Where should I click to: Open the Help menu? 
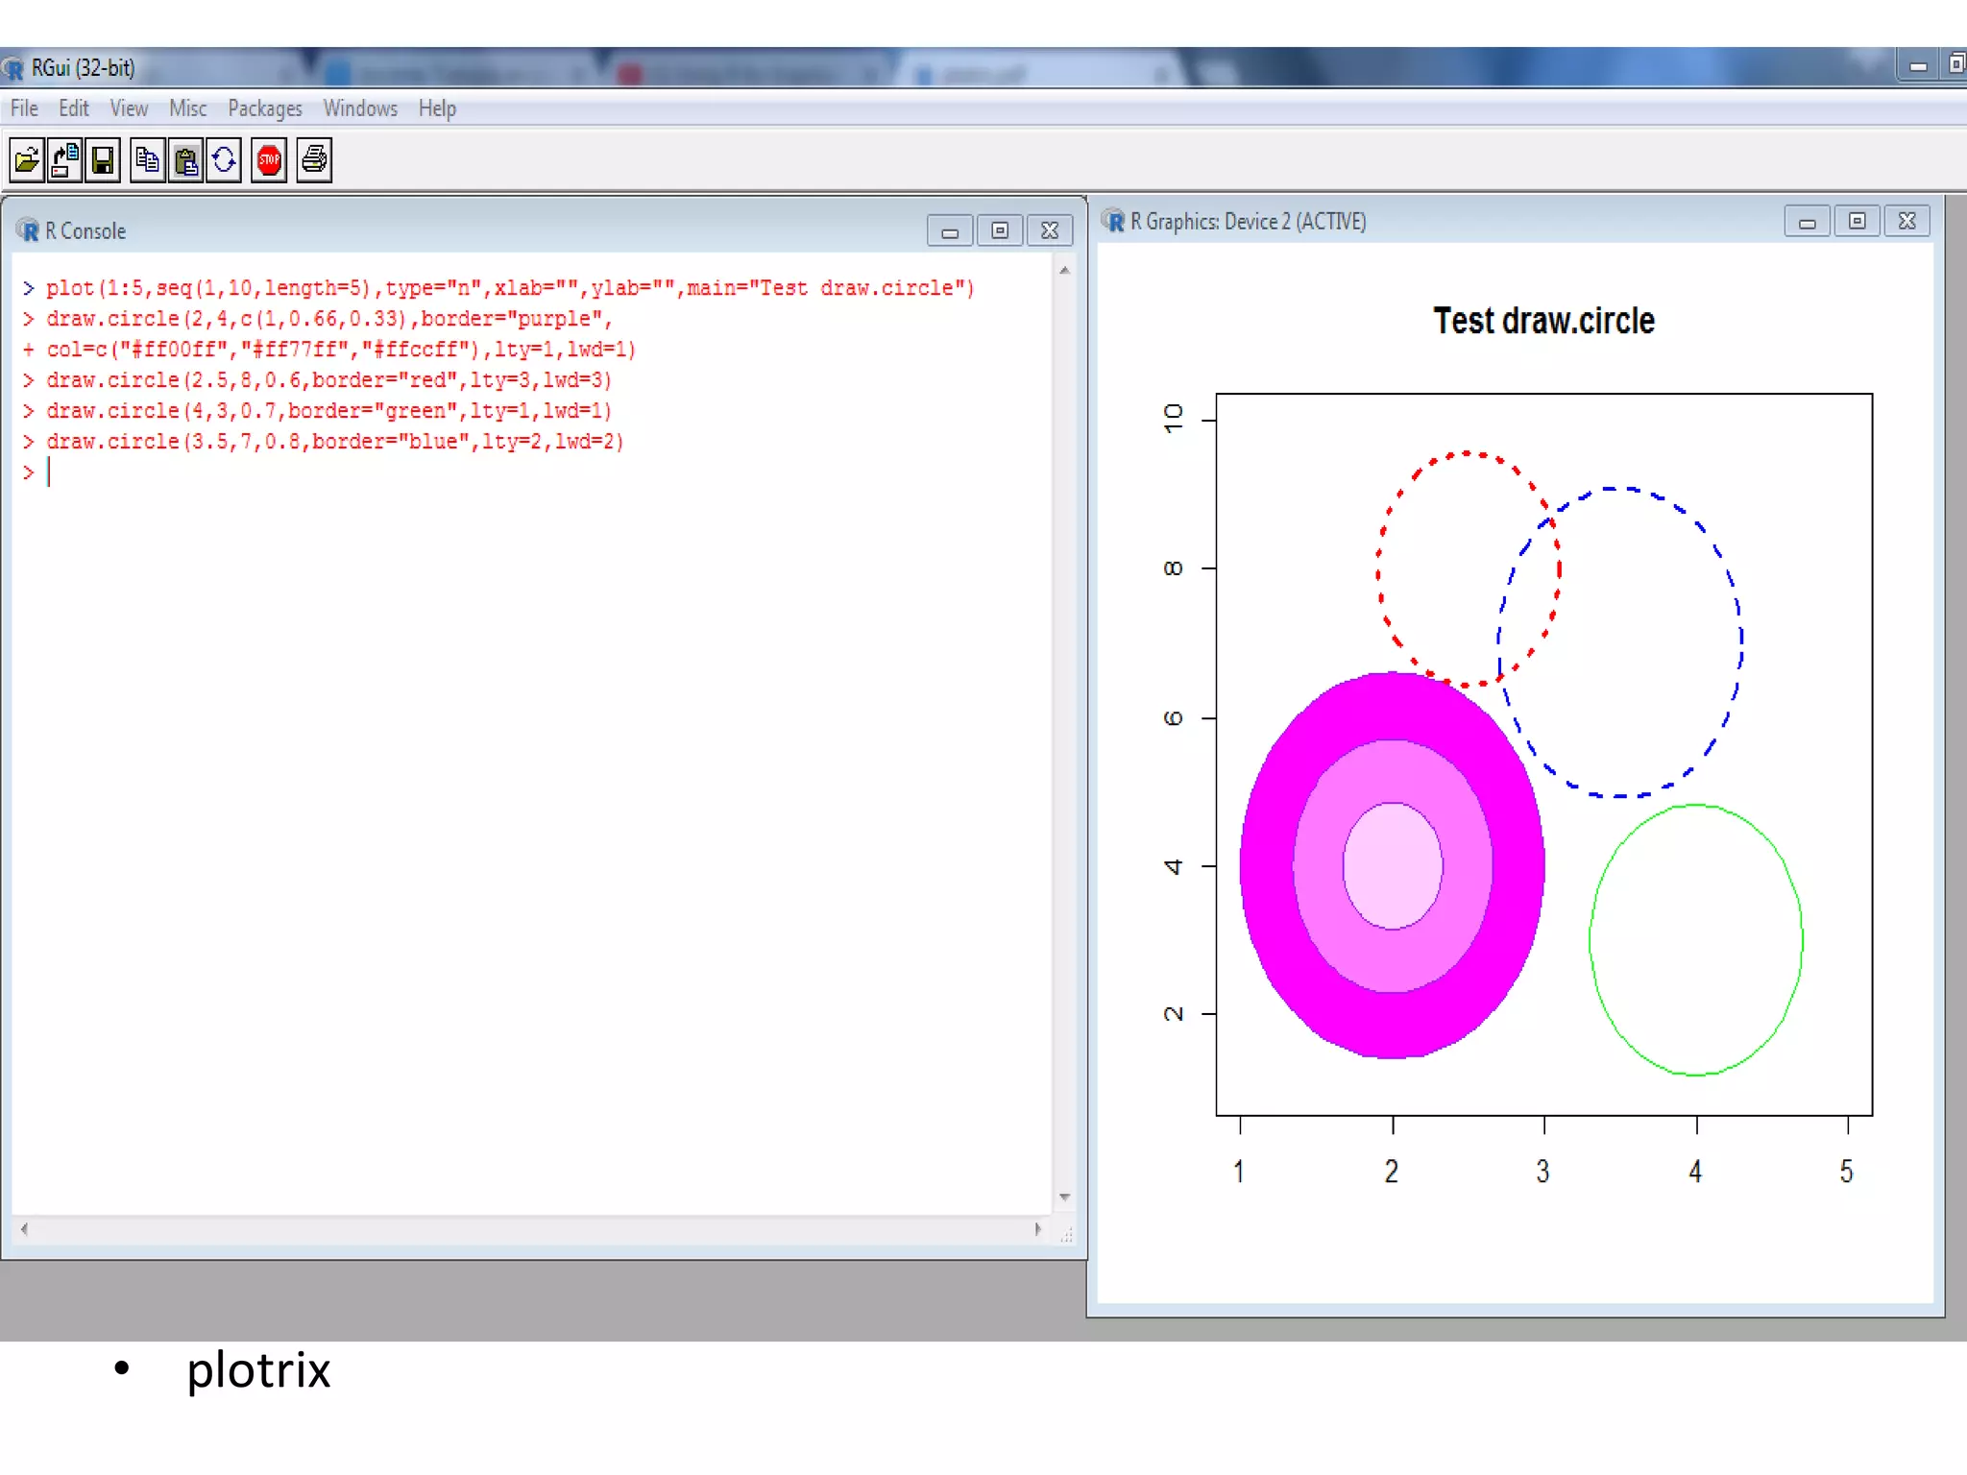(437, 109)
